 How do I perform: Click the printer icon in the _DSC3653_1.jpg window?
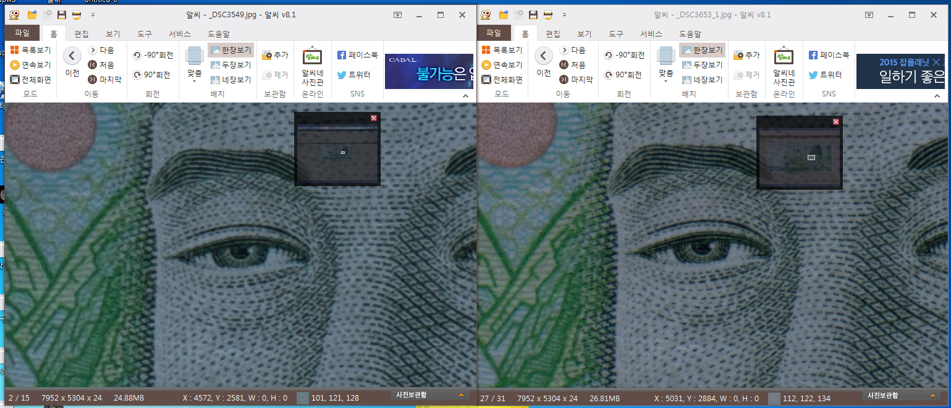(x=548, y=14)
